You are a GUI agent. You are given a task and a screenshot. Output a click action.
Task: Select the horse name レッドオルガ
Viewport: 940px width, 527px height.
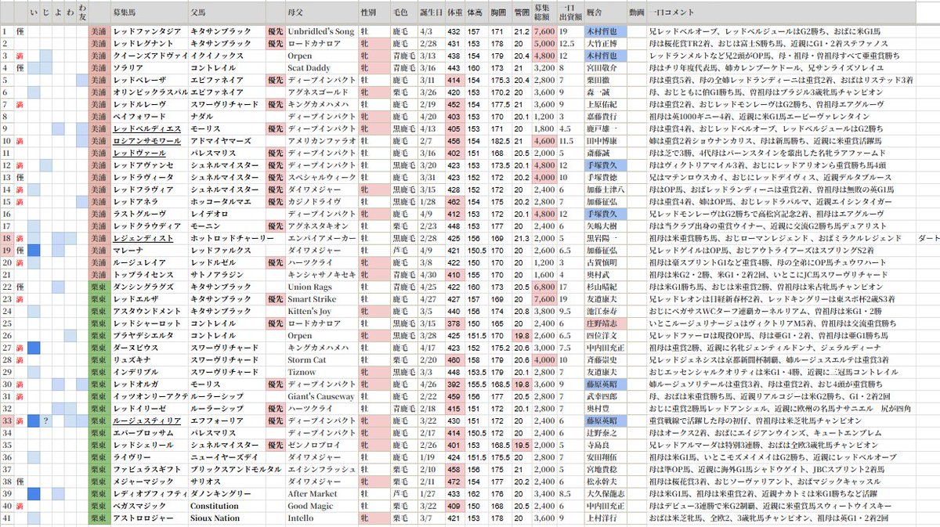(137, 384)
